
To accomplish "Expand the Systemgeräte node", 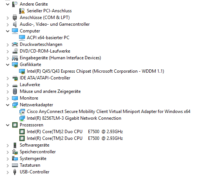I will [8, 159].
